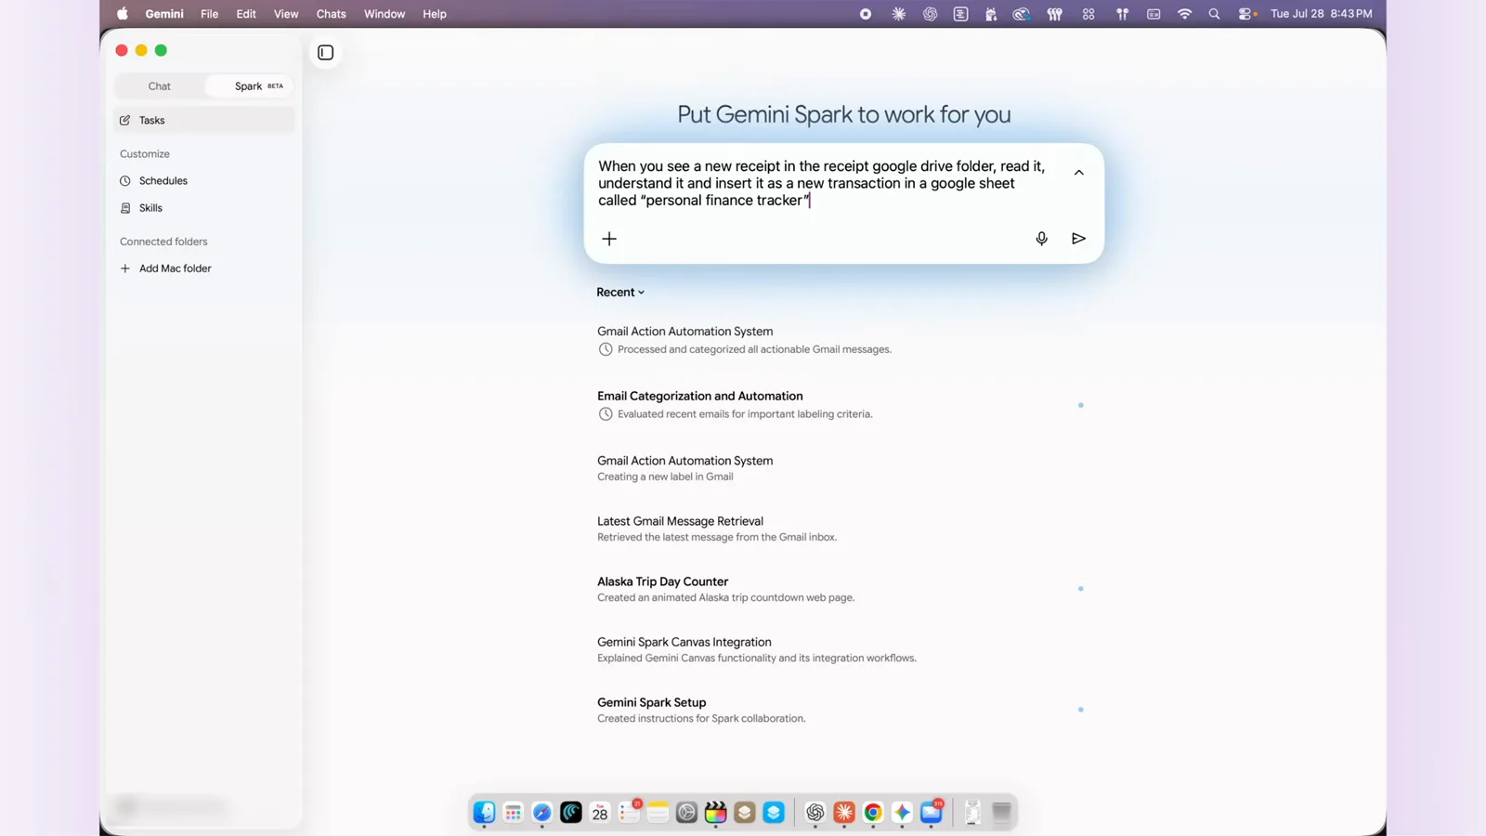
Task: Open Google Chrome from the Dock
Action: pos(873,813)
